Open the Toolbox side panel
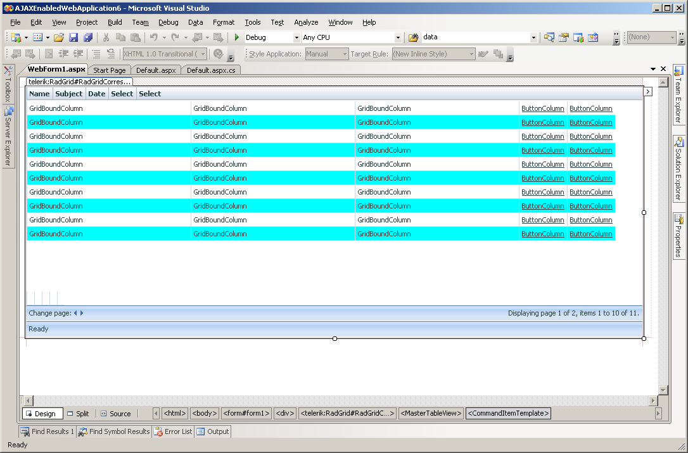Screen dimensions: 688x453 pos(8,84)
